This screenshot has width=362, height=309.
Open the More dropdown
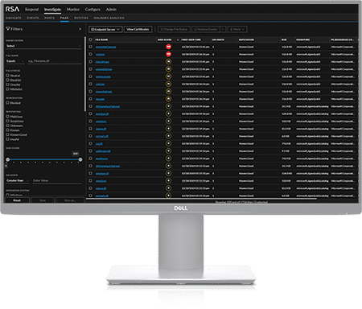(237, 29)
